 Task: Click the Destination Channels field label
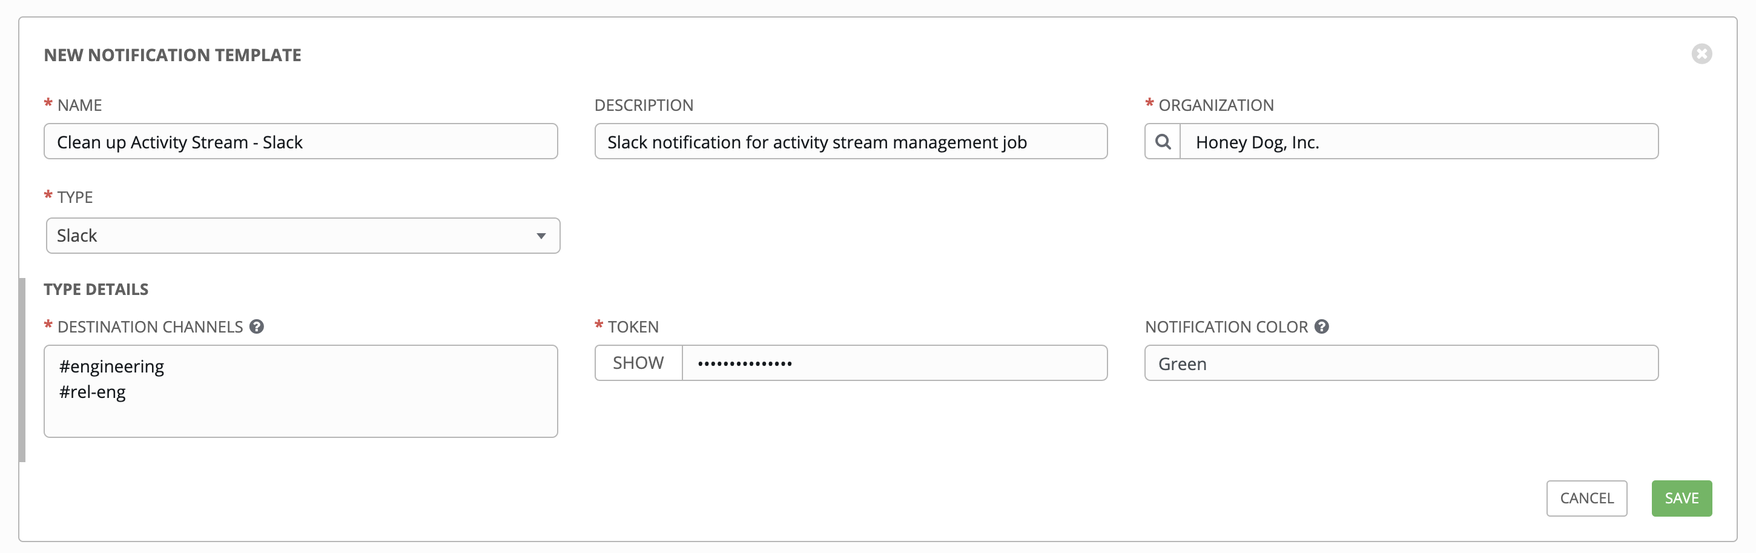150,327
